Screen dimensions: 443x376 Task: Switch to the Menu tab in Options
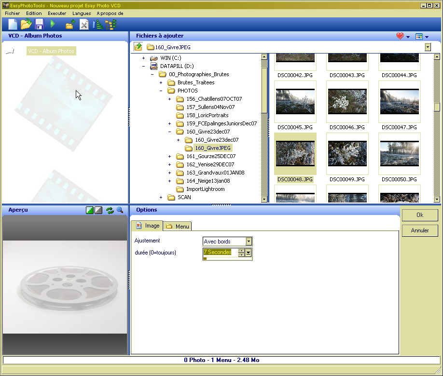(x=178, y=226)
